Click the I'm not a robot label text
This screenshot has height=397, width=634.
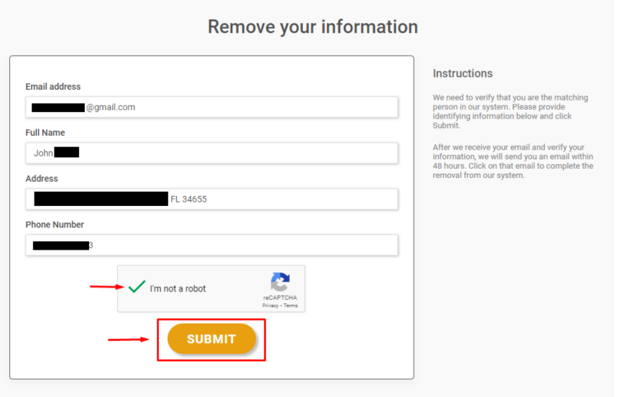click(x=178, y=289)
